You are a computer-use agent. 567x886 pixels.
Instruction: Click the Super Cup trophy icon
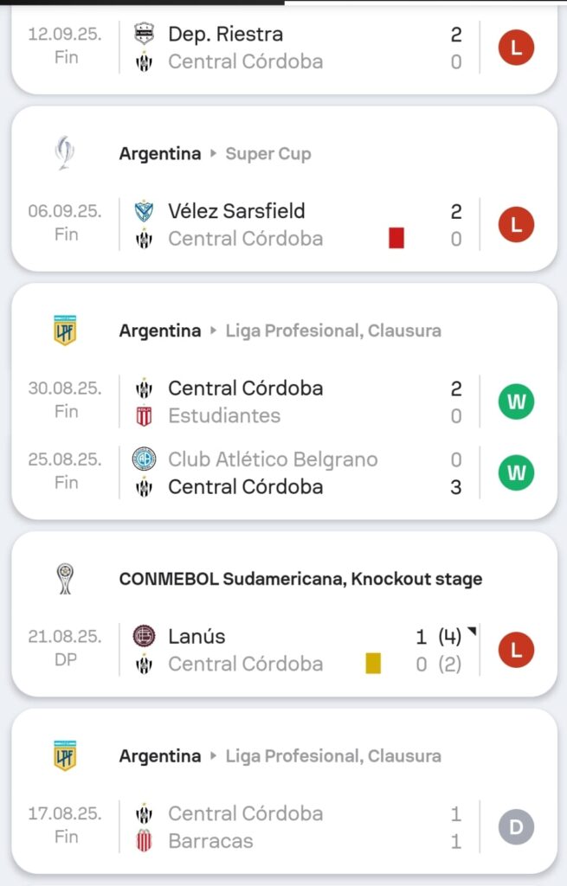point(65,153)
